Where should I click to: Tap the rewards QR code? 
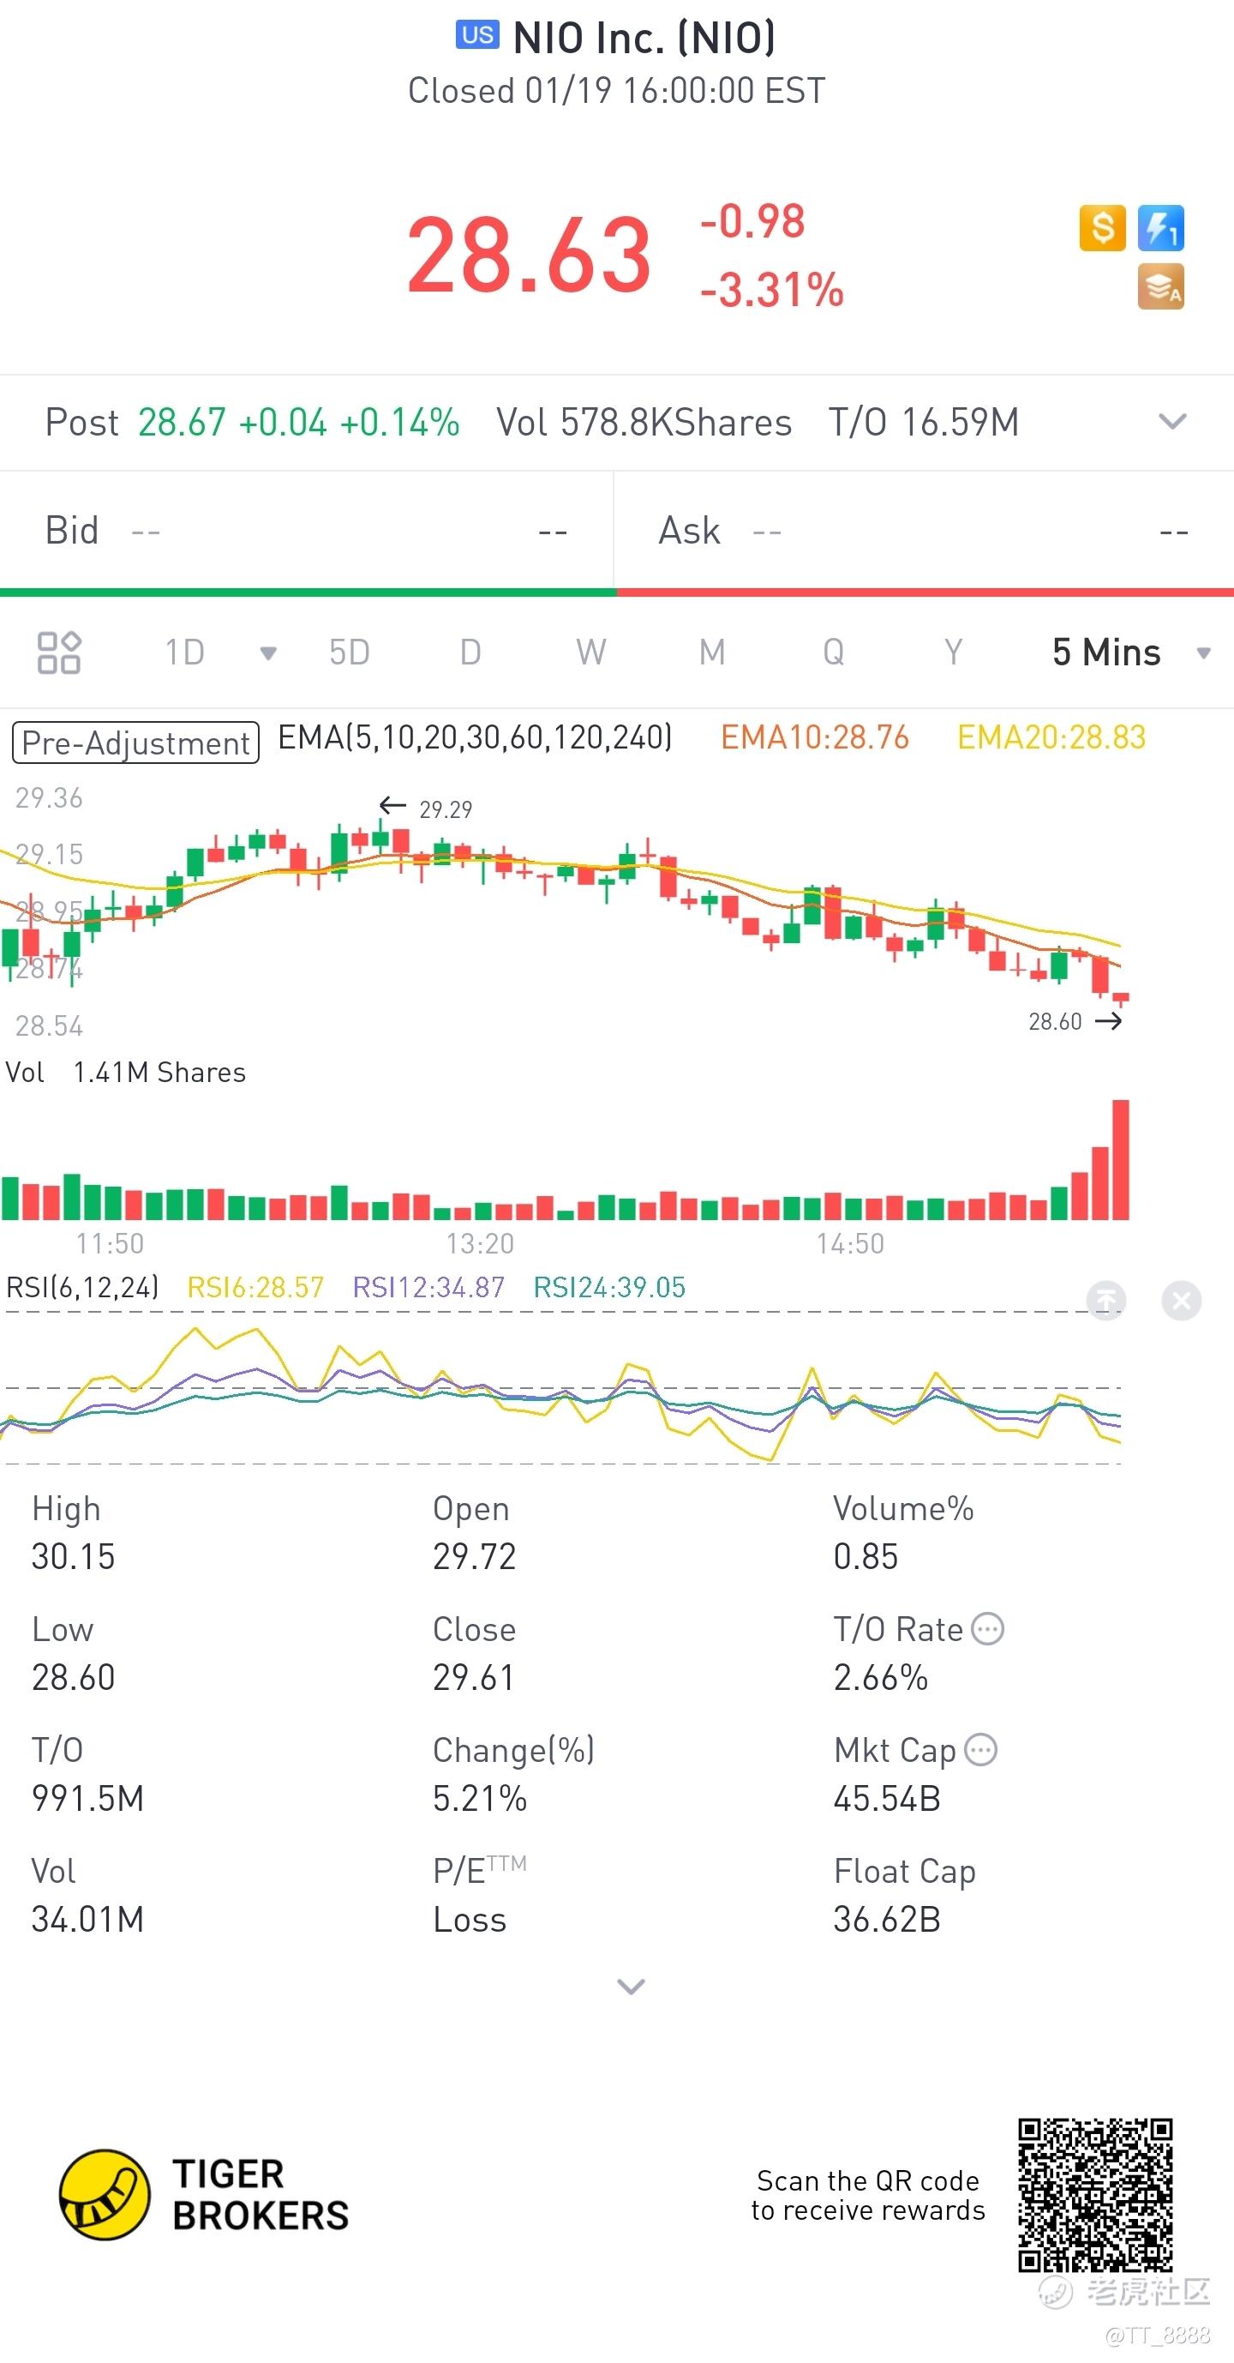tap(1094, 2194)
